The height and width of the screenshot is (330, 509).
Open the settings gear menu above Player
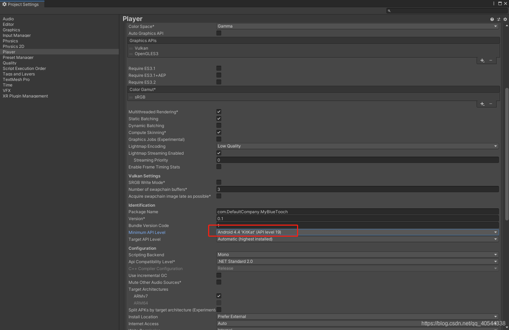pyautogui.click(x=505, y=19)
